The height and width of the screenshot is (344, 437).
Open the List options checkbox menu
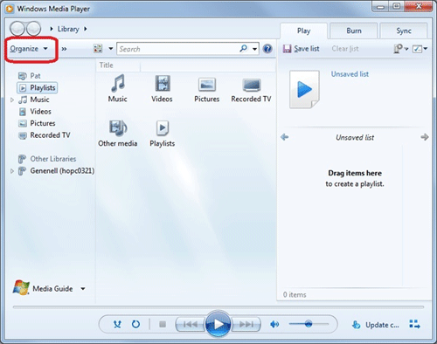click(x=420, y=49)
